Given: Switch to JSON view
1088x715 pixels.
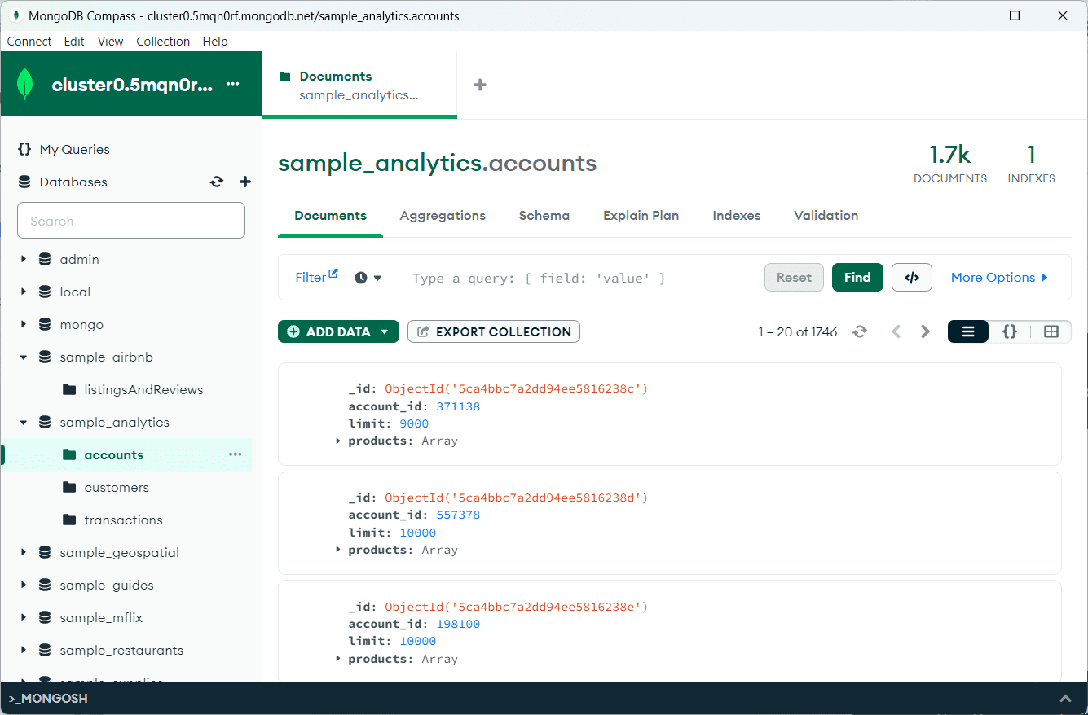Looking at the screenshot, I should (1010, 331).
